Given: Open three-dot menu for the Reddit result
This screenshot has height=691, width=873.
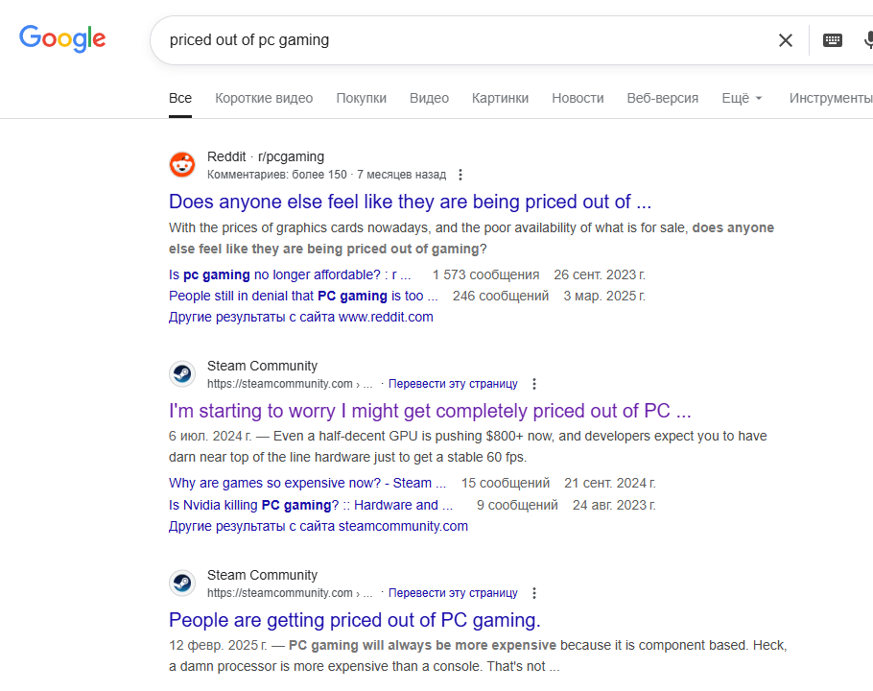Looking at the screenshot, I should tap(460, 175).
